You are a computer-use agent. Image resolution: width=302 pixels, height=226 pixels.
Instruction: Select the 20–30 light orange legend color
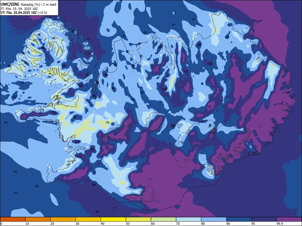(63, 219)
